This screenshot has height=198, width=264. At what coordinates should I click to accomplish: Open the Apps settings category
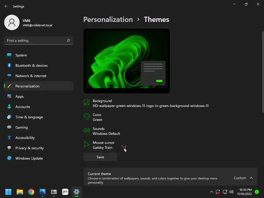pos(39,96)
